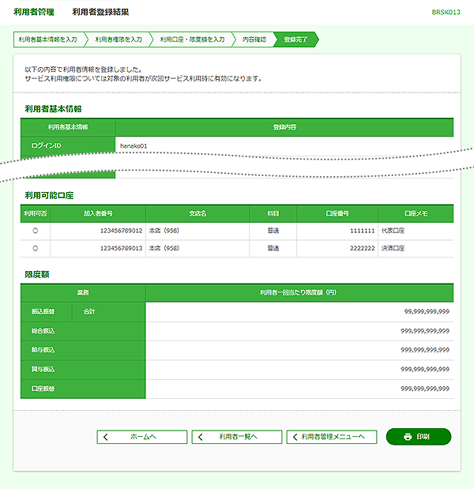Click the 業務 column header
Image resolution: width=474 pixels, height=489 pixels.
coord(83,292)
